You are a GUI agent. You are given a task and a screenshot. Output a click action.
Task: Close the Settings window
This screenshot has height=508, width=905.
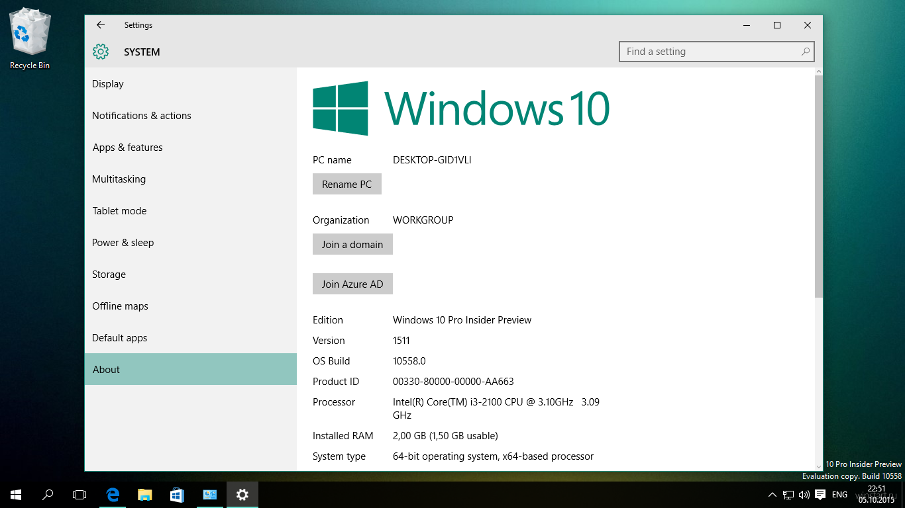pos(808,25)
